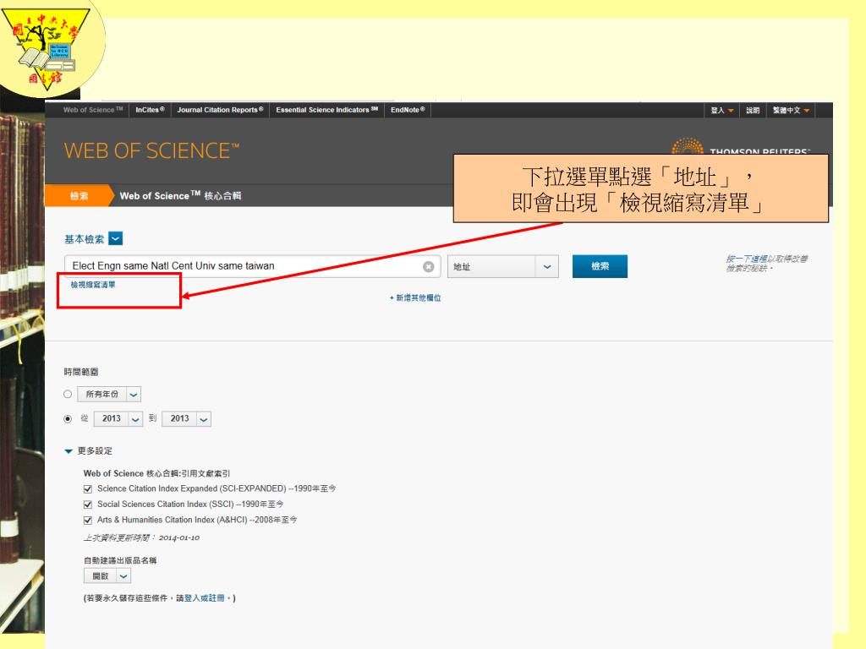Open the 繁體中文 language dropdown
Viewport: 866px width, 649px height.
tap(791, 111)
